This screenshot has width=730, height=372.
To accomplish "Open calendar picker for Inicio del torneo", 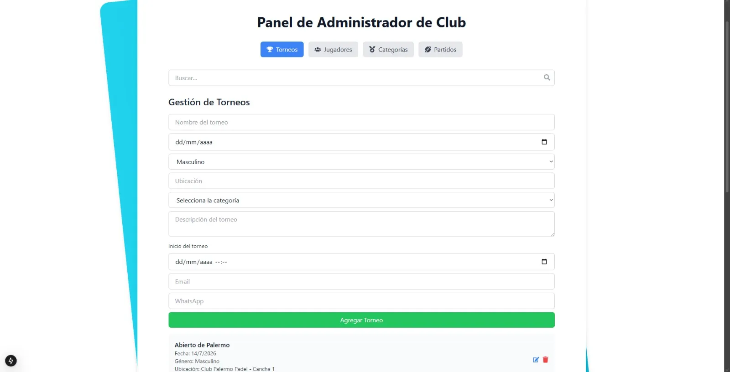I will [x=544, y=262].
